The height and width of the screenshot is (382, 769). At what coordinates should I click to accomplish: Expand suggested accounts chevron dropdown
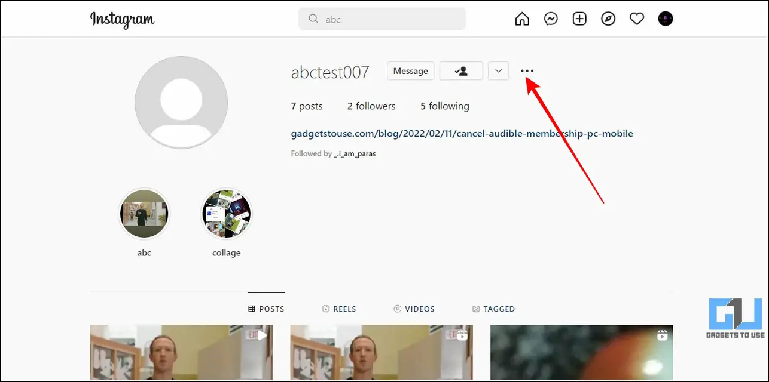click(498, 71)
